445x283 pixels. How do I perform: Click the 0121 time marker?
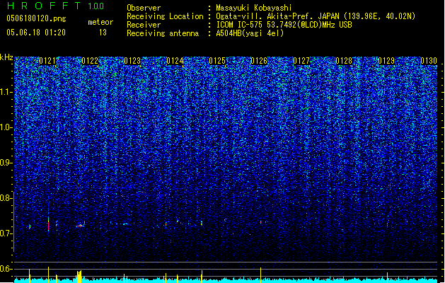[x=47, y=61]
